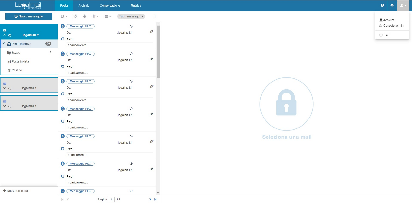This screenshot has height=203, width=412.
Task: Open the help question mark icon
Action: (382, 5)
